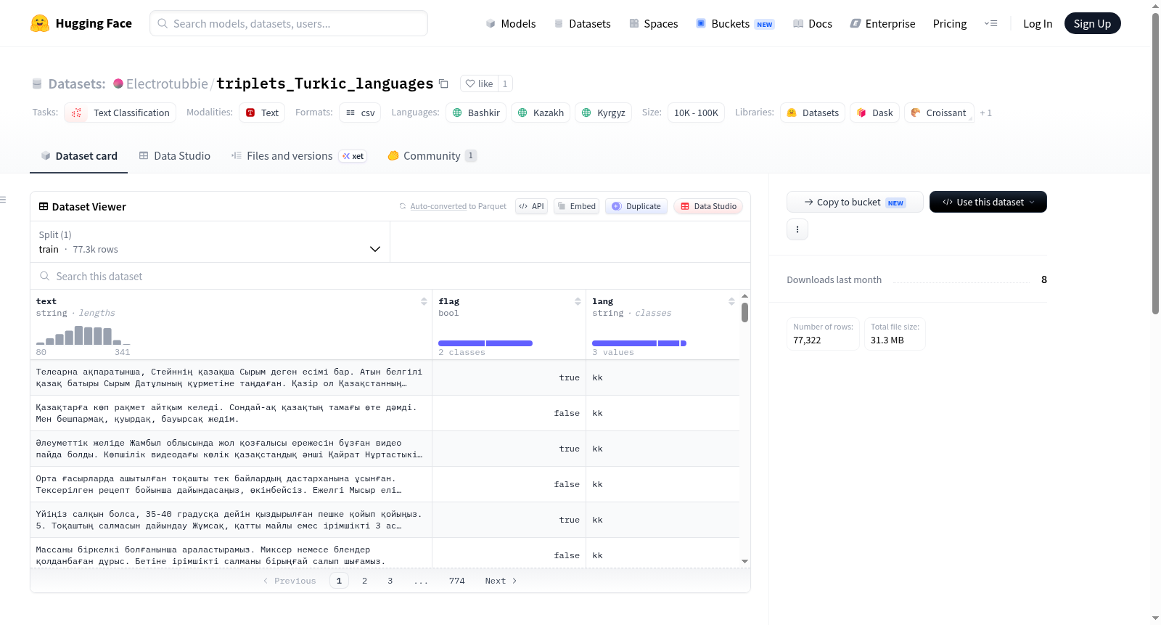Expand the Split train dropdown

tap(210, 242)
